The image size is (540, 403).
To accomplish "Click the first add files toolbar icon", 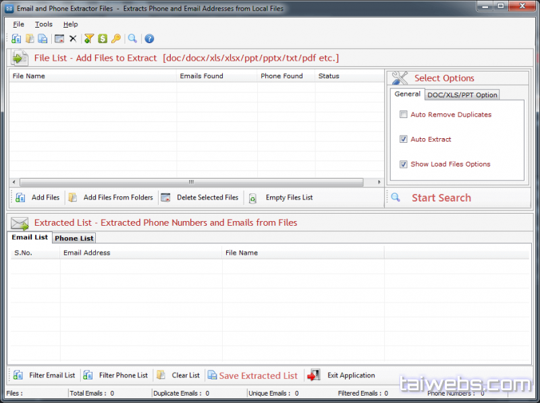I will pos(16,38).
